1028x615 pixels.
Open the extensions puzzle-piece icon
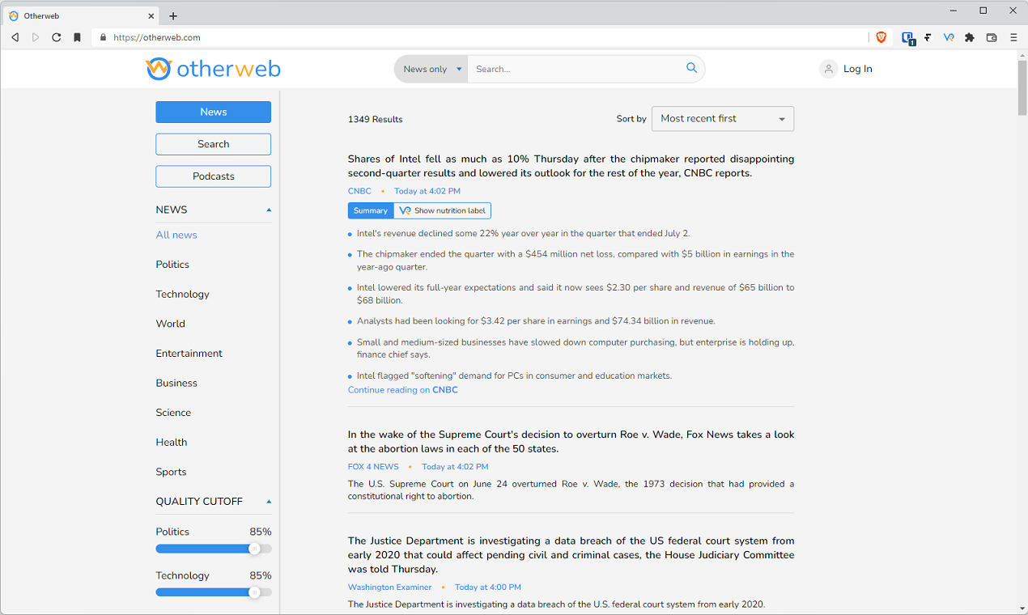pyautogui.click(x=970, y=37)
